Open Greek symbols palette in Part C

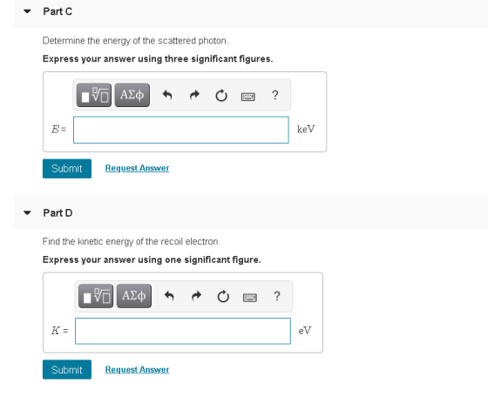click(132, 95)
